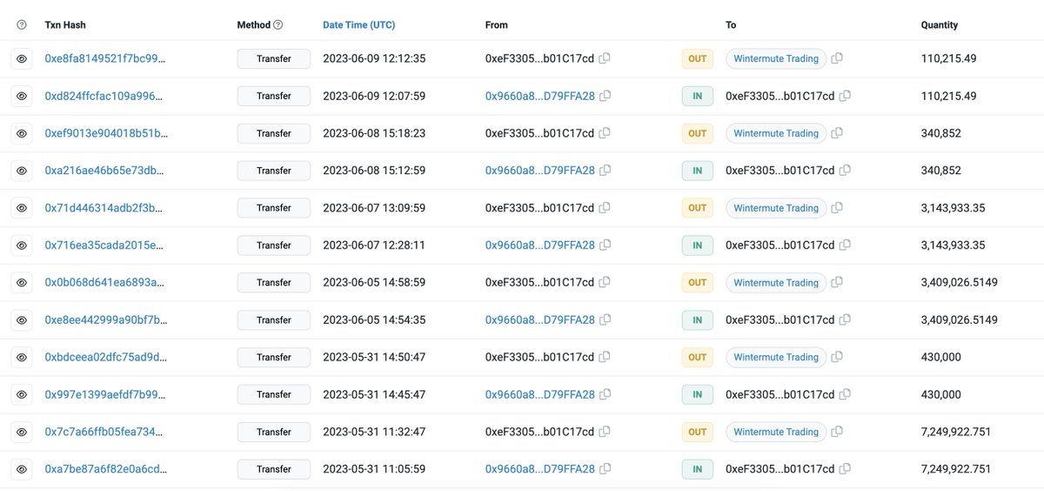Click the IN badge in 12:28:11 row
Image resolution: width=1044 pixels, height=491 pixels.
point(697,245)
